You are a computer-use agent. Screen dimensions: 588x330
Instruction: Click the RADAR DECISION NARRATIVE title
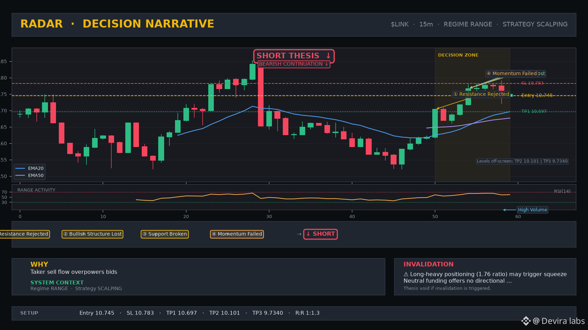tap(117, 24)
